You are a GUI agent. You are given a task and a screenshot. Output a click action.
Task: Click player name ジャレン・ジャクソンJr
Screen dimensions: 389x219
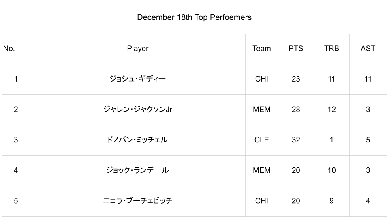[x=138, y=109]
